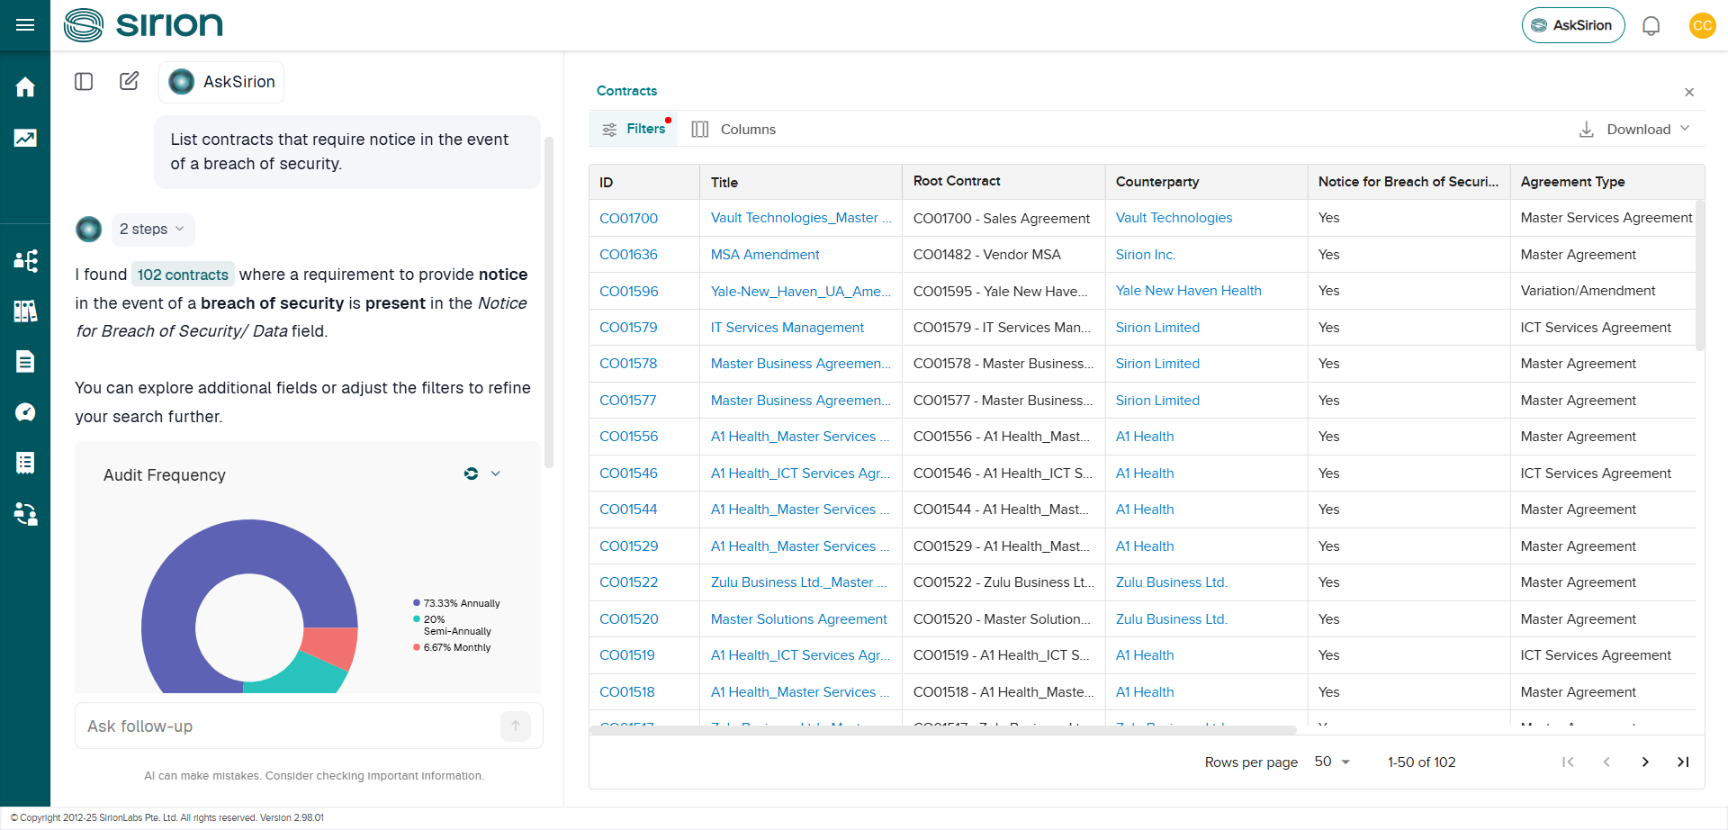Go to the first page of results

1568,762
